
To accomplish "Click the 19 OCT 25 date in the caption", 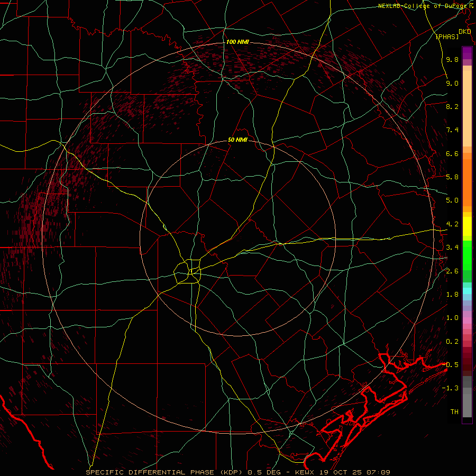I will coord(340,472).
